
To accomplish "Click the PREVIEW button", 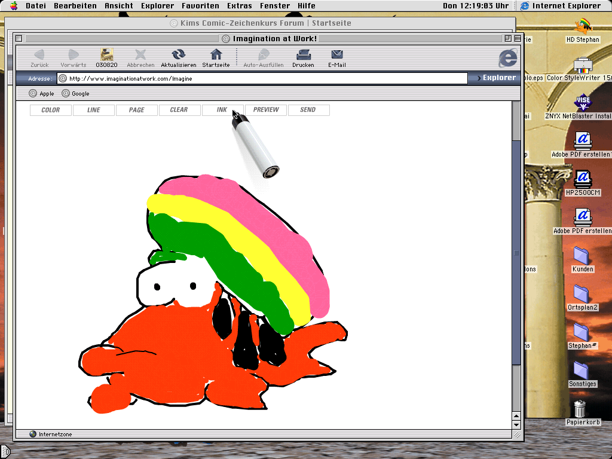I will coord(266,110).
